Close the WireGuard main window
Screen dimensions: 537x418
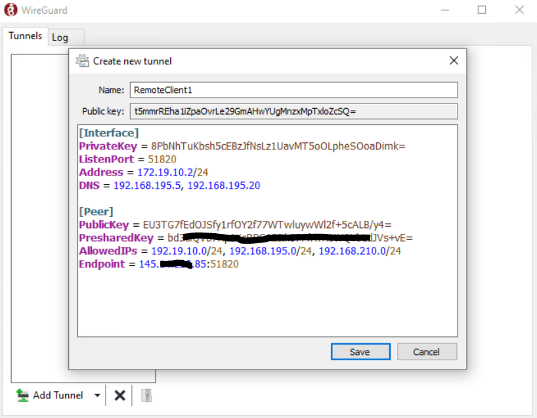[x=519, y=10]
